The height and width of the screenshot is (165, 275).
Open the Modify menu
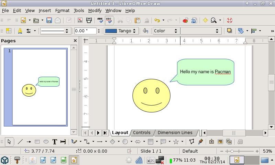(x=95, y=11)
